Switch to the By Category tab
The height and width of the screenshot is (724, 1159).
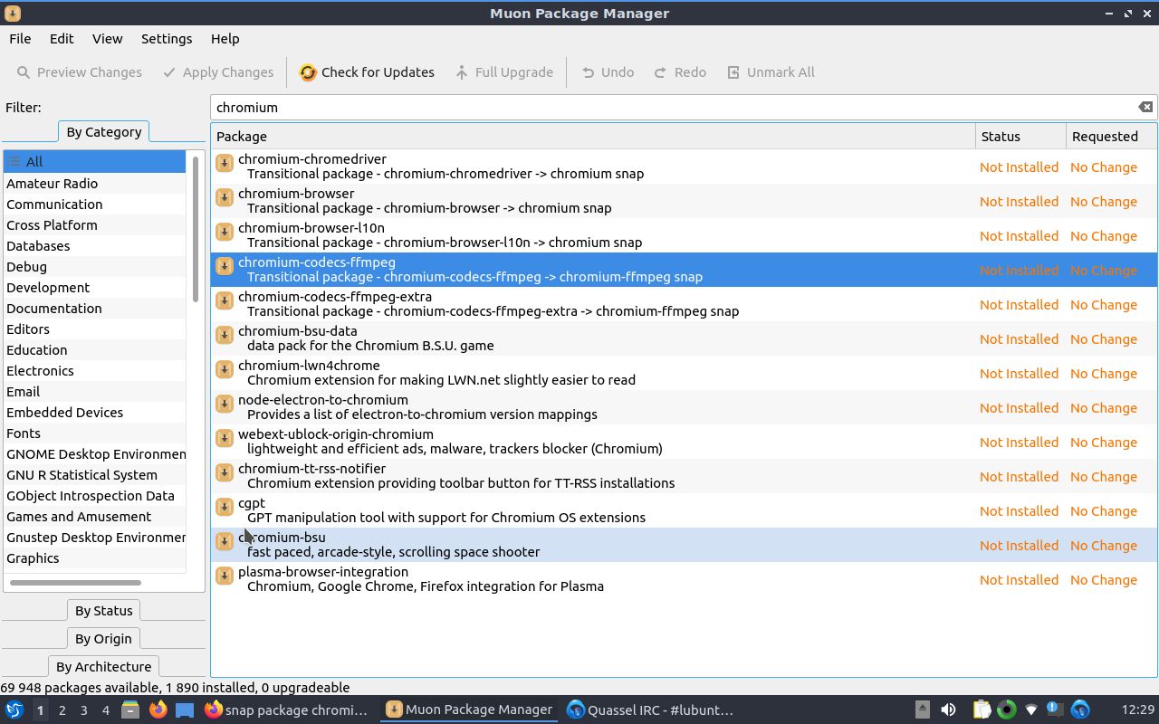[104, 131]
